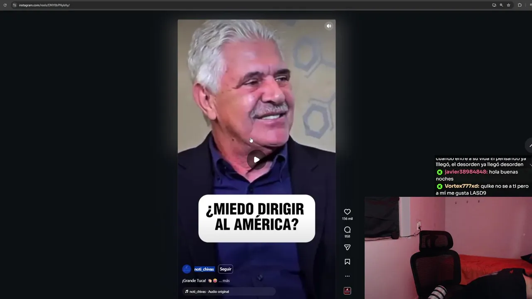
Task: View site information icon in address bar
Action: tap(14, 5)
